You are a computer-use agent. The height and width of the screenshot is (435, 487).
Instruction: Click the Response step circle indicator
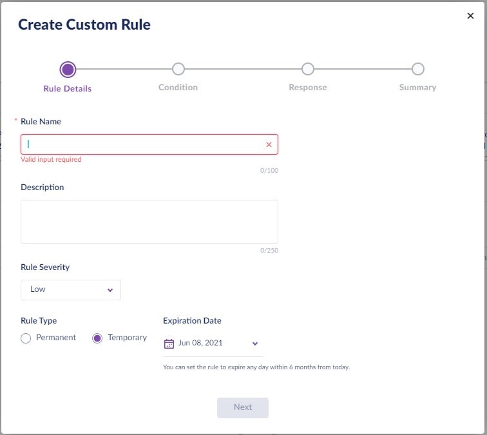coord(308,69)
